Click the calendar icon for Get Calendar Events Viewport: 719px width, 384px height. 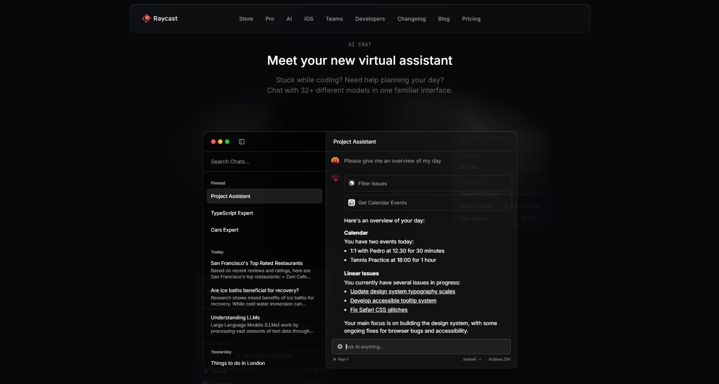[352, 203]
